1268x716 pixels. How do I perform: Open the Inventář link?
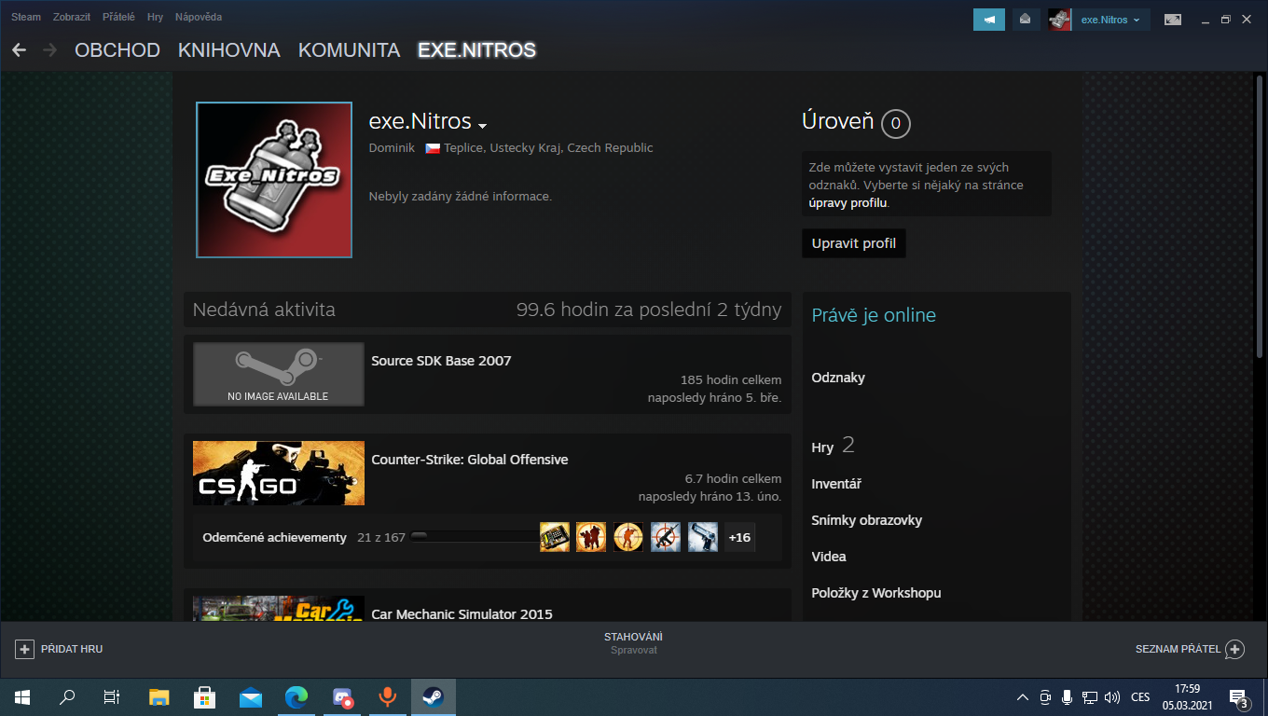tap(836, 484)
